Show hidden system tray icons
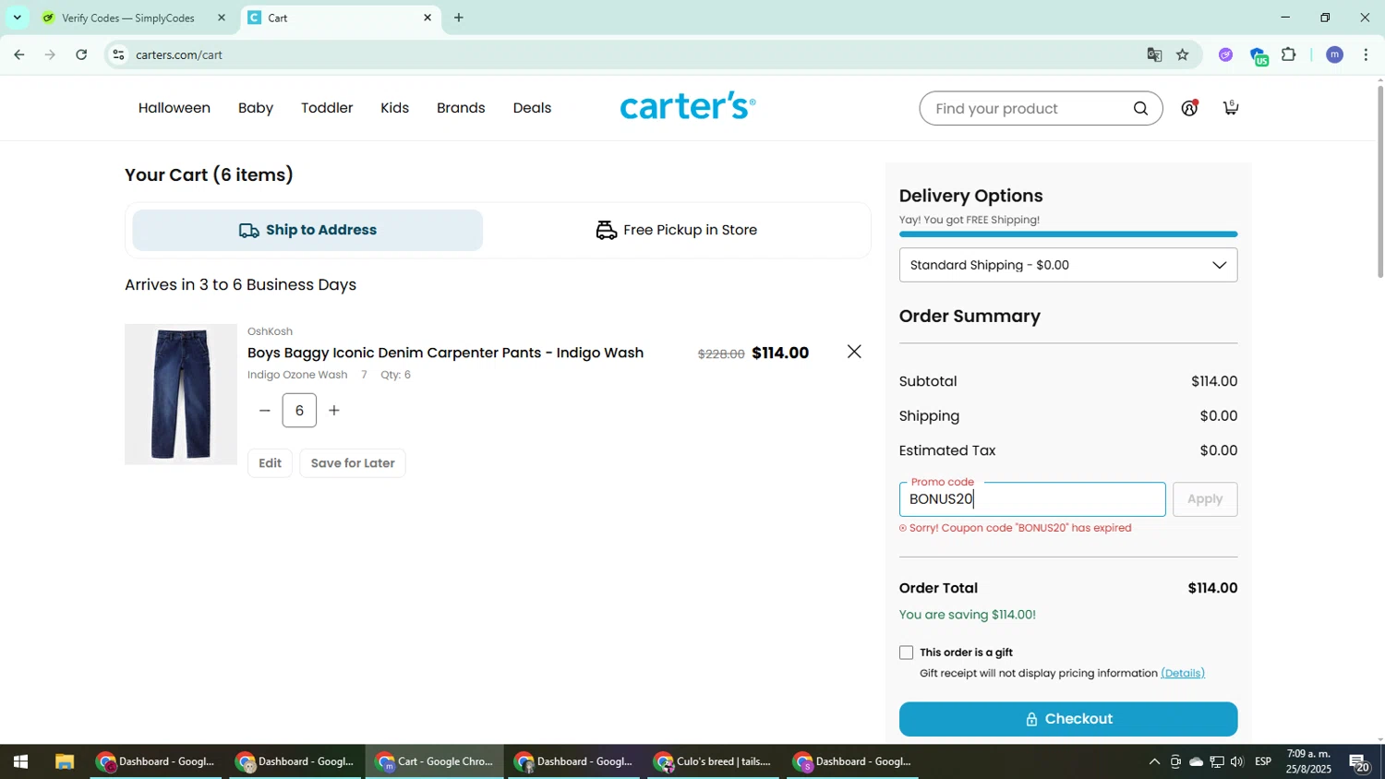 (x=1154, y=762)
